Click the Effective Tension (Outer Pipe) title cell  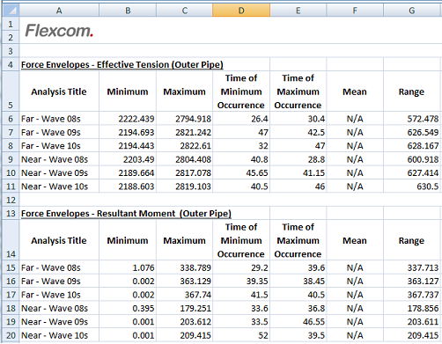pyautogui.click(x=122, y=64)
